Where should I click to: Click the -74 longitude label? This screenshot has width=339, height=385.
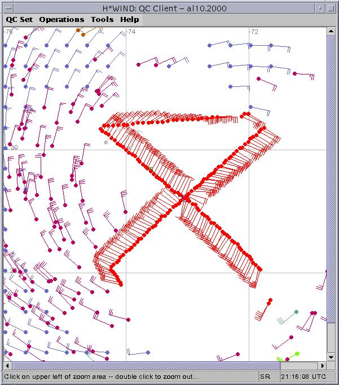(x=131, y=32)
